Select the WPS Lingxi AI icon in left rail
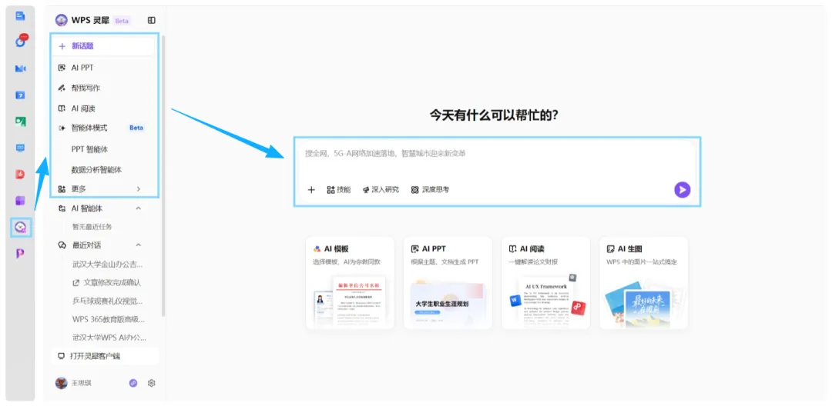The width and height of the screenshot is (832, 406). click(x=21, y=227)
